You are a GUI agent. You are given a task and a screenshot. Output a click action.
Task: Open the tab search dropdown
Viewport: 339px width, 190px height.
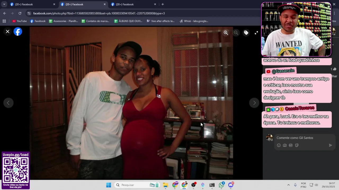tap(4, 4)
